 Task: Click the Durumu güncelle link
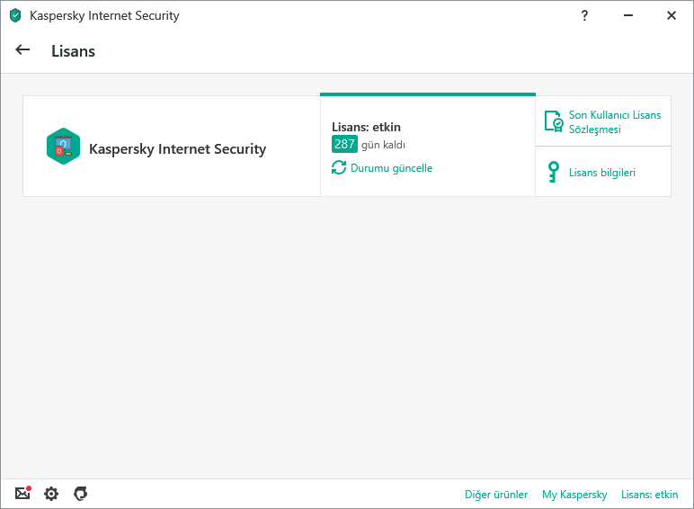pyautogui.click(x=391, y=168)
